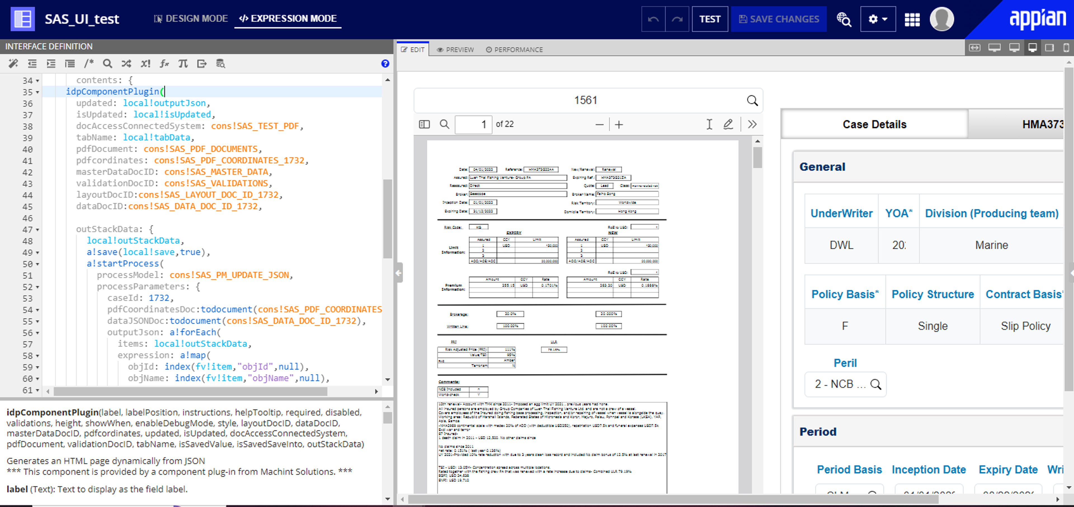Click the database query search icon
This screenshot has height=507, width=1074.
(x=221, y=63)
